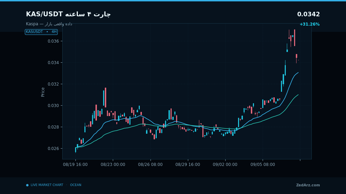Click the 08/26 08:00 time label
This screenshot has width=346, height=194.
[150, 165]
